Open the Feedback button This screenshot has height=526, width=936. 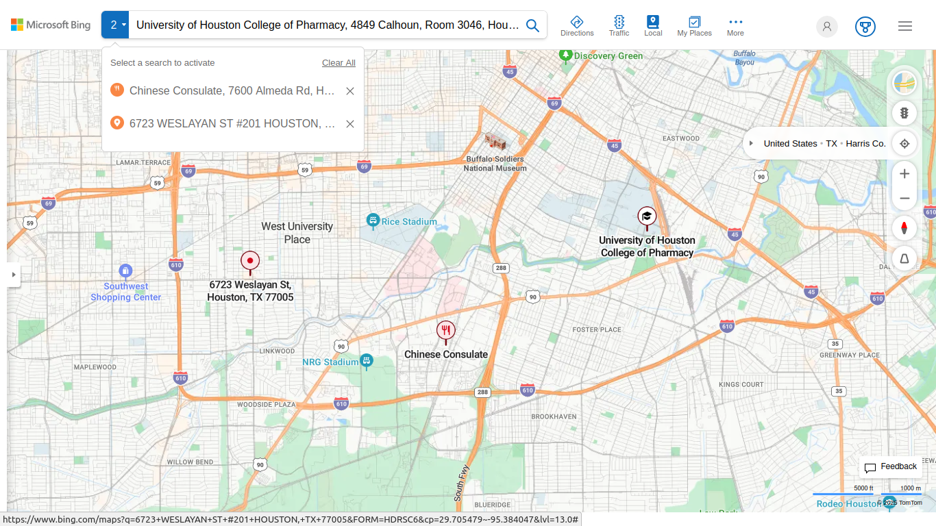point(890,467)
